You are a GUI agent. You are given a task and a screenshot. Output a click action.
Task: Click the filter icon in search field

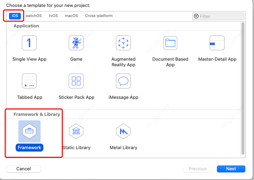point(196,16)
